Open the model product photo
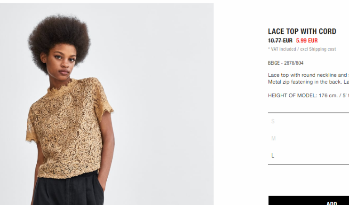 coord(107,104)
